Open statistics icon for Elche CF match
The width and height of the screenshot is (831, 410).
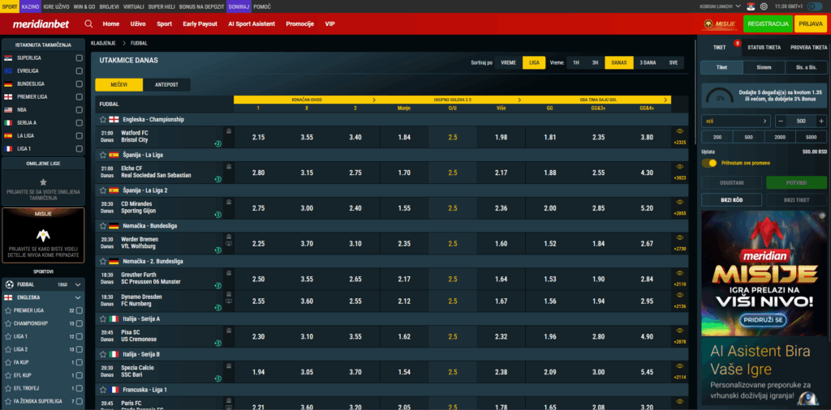click(228, 166)
